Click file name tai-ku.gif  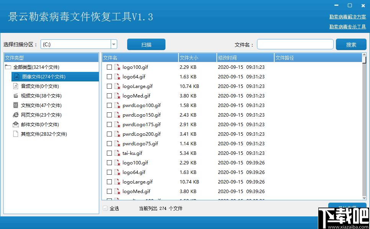[133, 153]
